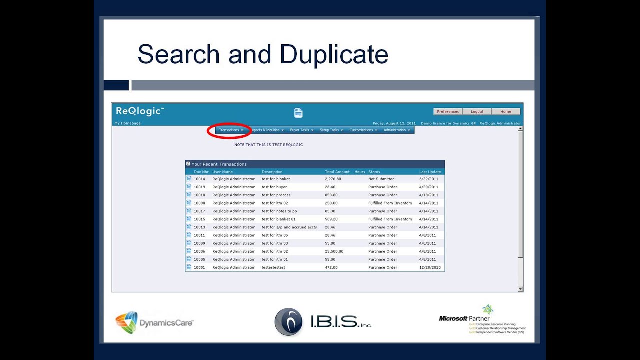This screenshot has width=640, height=360.
Task: Open document icon for transaction 10008
Action: coord(189,202)
